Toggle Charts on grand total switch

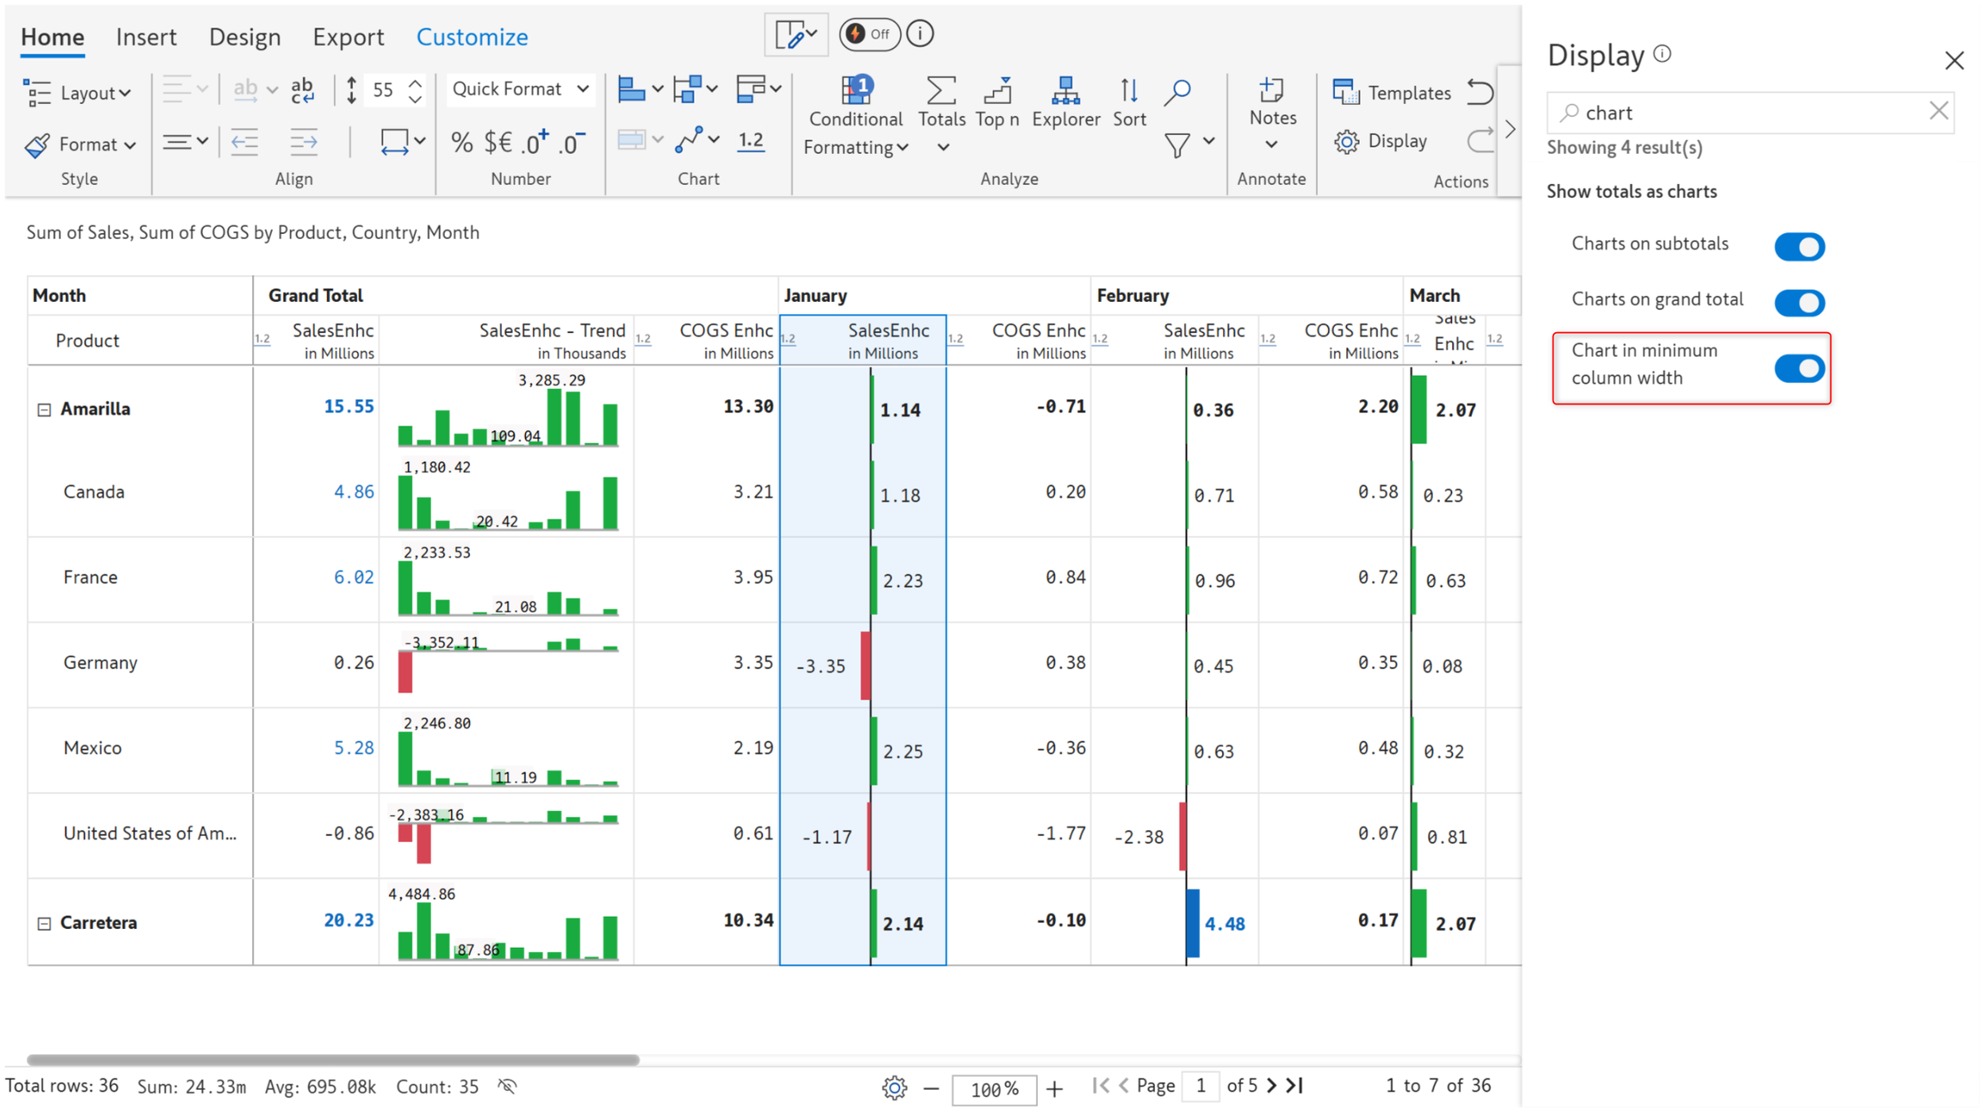(x=1799, y=302)
